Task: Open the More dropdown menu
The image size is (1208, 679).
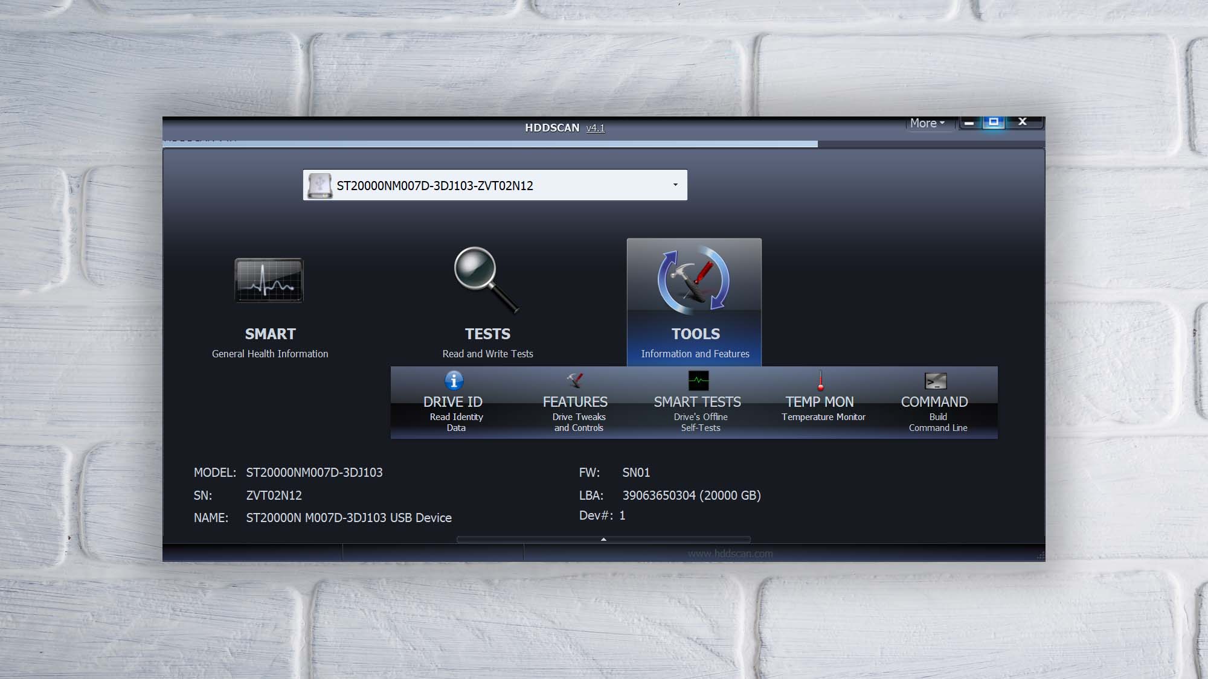Action: pos(927,123)
